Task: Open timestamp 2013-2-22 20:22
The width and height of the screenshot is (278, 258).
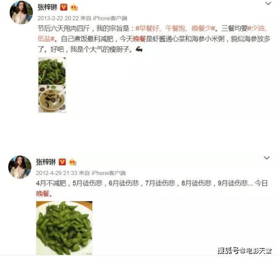Action: (x=58, y=18)
